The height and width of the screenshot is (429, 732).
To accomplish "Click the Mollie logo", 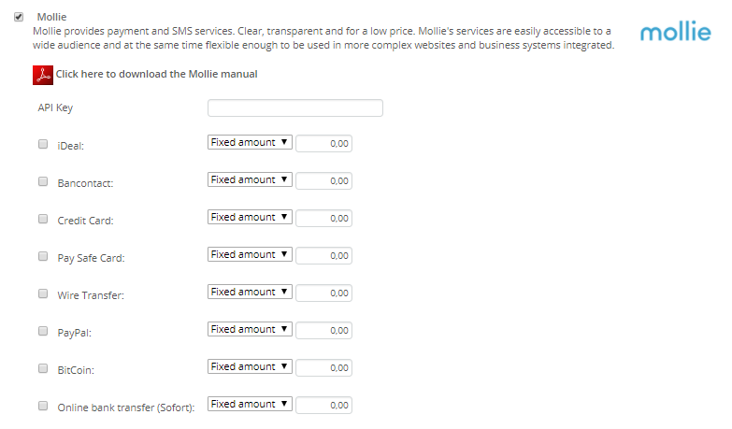I will [x=676, y=33].
